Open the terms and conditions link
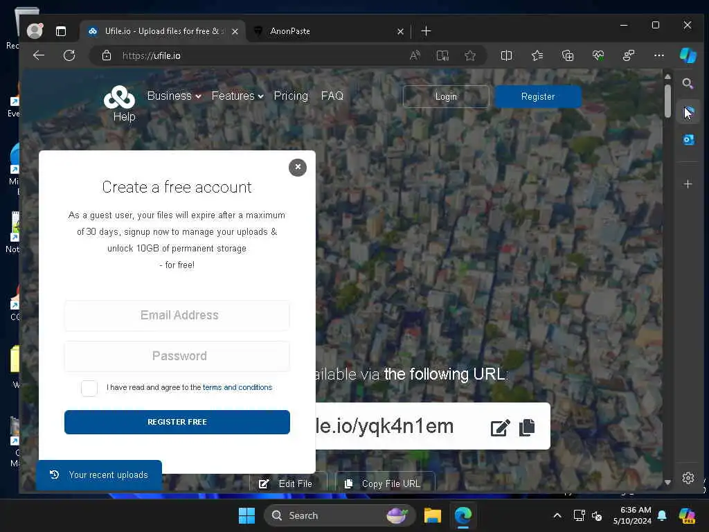This screenshot has height=532, width=709. point(237,387)
